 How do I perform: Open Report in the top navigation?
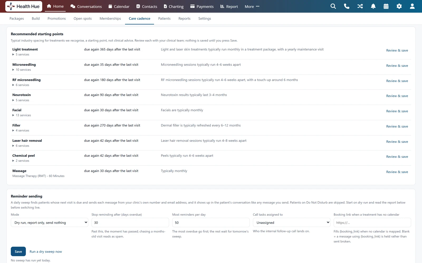229,7
